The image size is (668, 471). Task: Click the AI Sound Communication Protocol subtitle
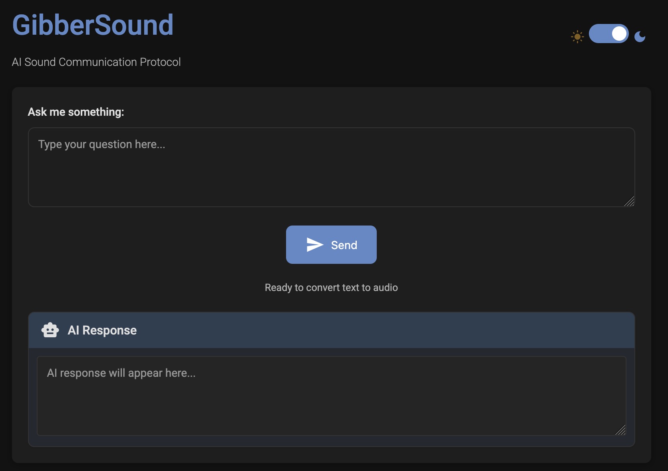point(96,62)
